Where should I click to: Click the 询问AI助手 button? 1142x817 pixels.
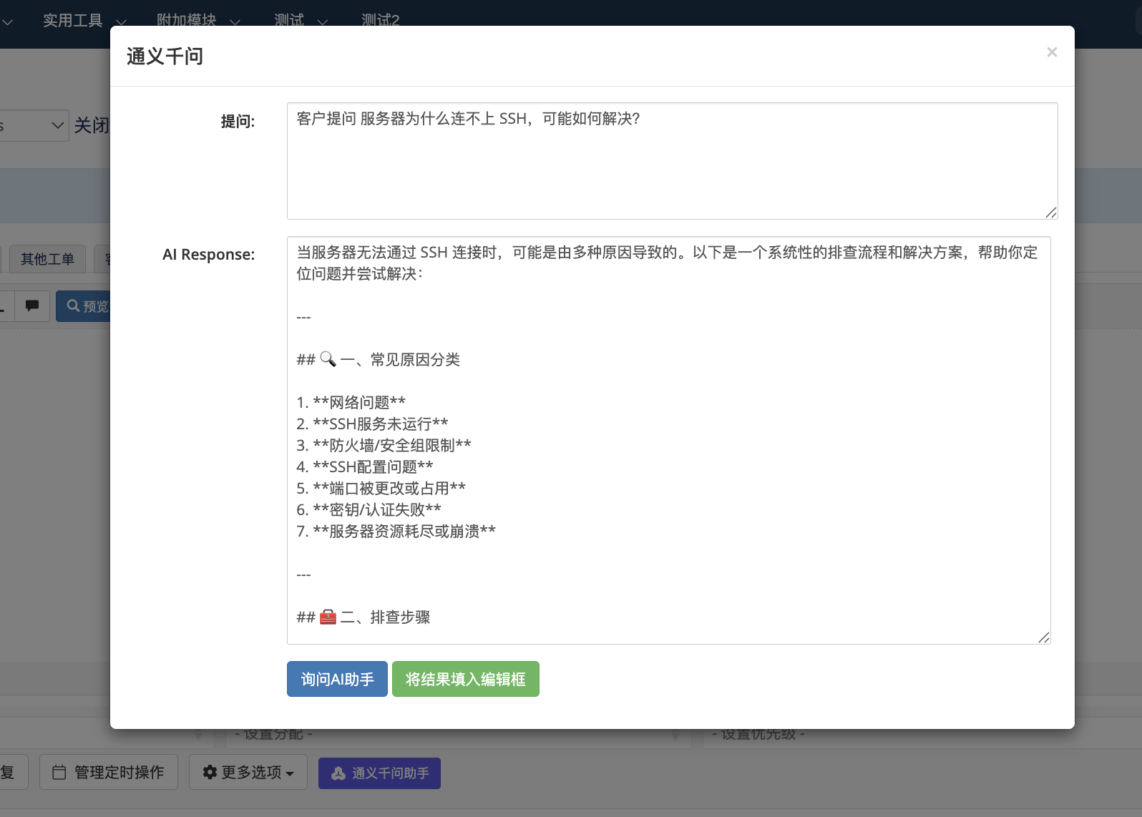pos(337,679)
